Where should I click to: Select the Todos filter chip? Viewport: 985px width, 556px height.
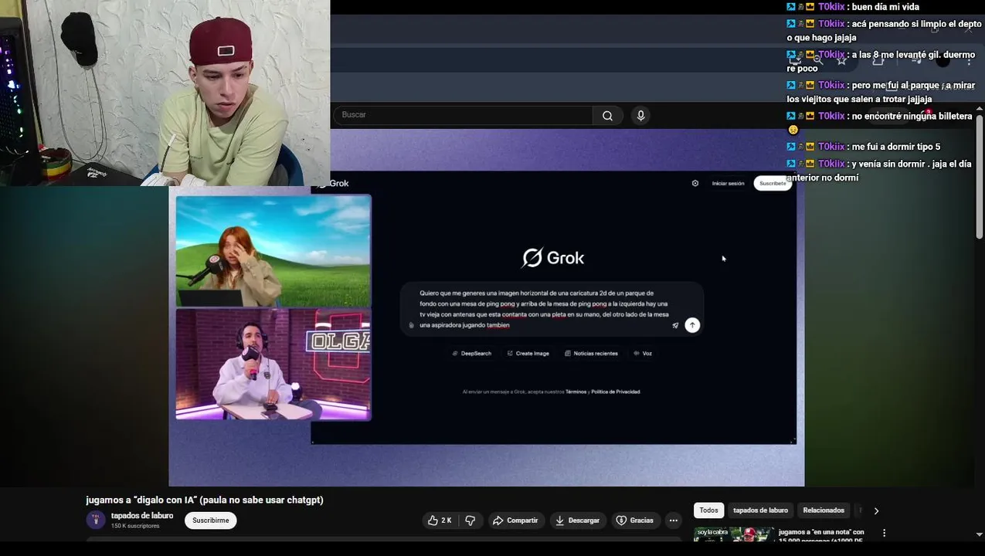[x=709, y=510]
